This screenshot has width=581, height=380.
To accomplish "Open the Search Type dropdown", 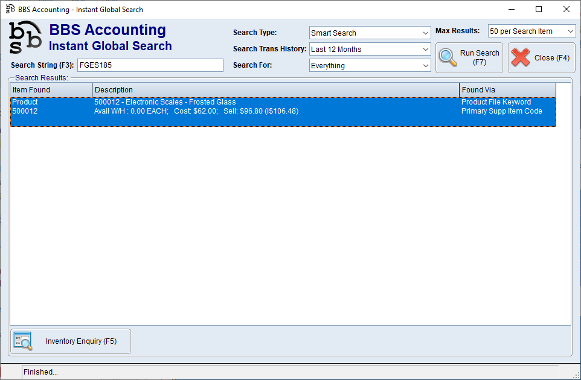I will (370, 33).
